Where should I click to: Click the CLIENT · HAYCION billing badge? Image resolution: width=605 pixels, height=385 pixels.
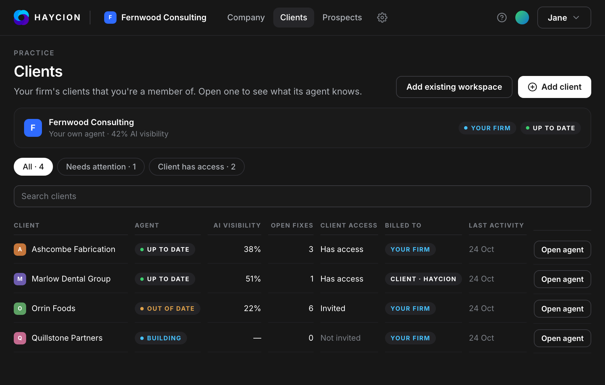tap(423, 279)
